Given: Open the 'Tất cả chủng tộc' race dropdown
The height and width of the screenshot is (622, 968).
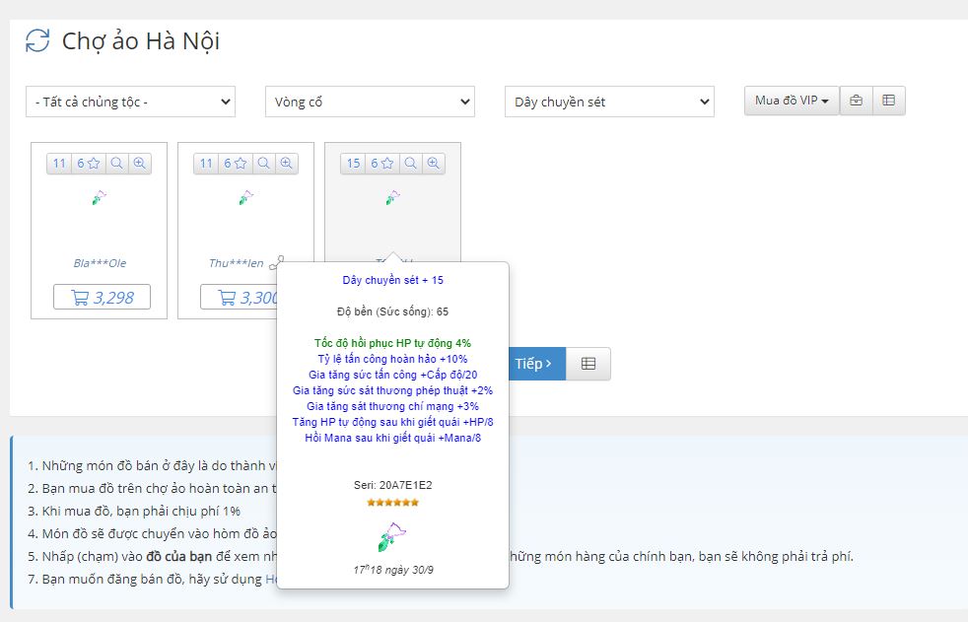Looking at the screenshot, I should (x=130, y=102).
